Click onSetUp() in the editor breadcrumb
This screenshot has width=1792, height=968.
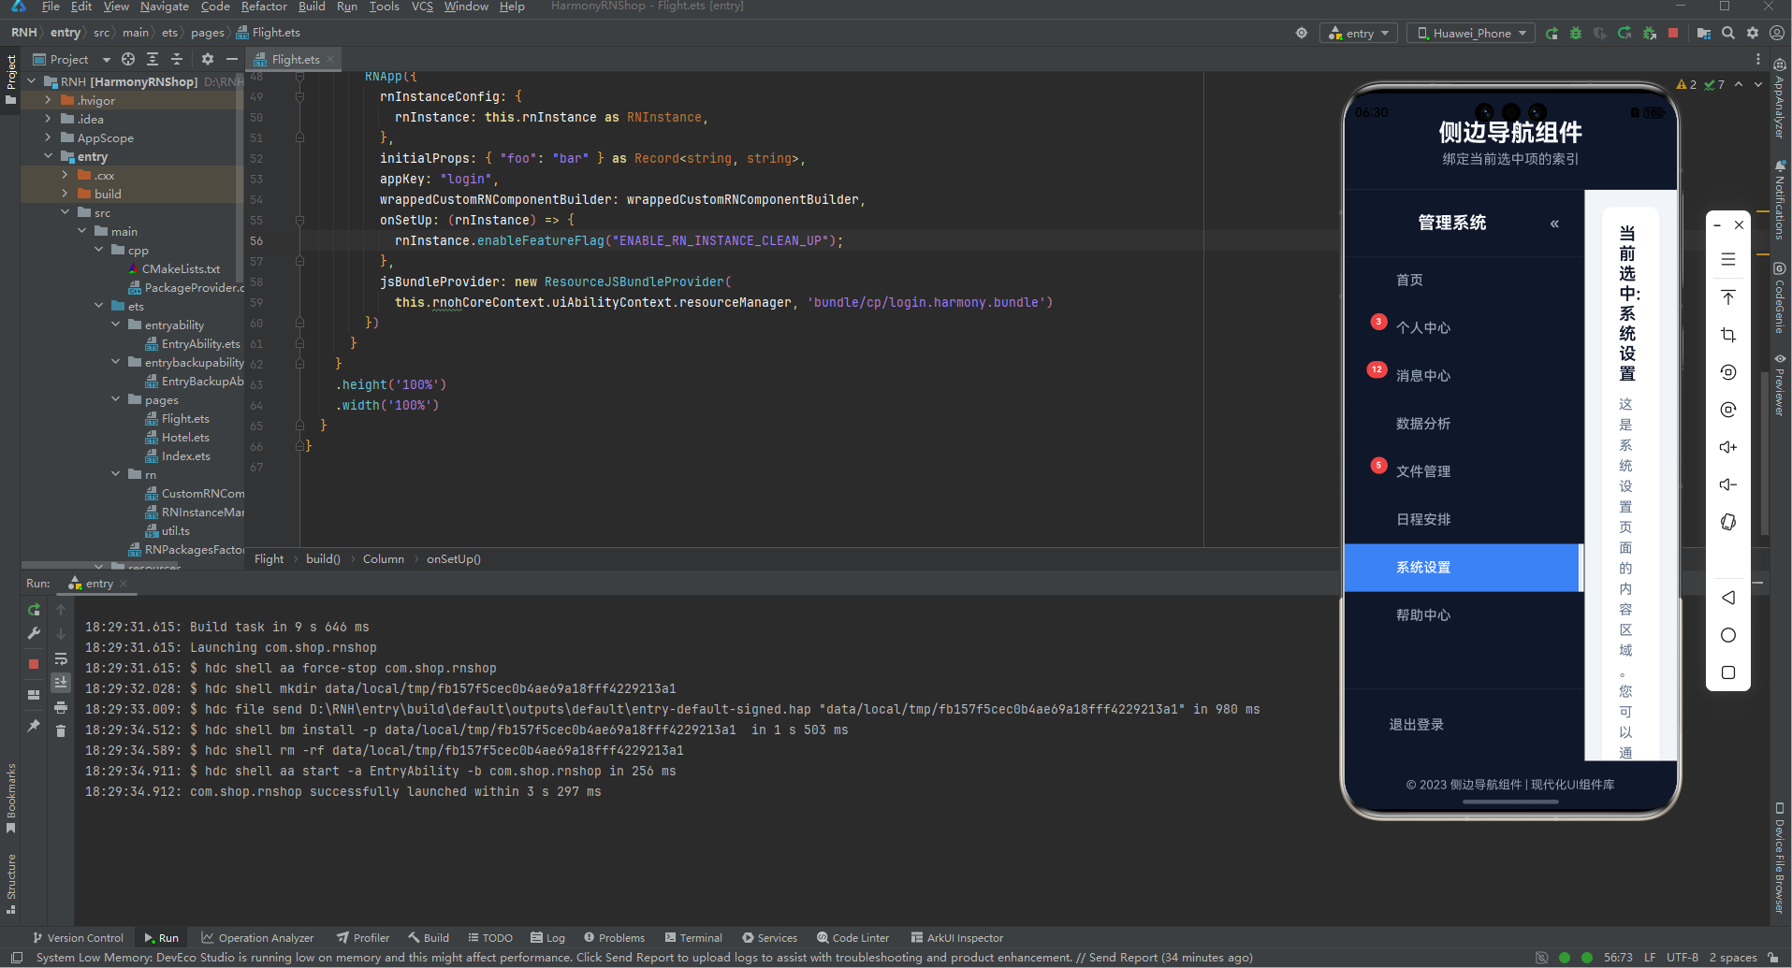tap(453, 558)
